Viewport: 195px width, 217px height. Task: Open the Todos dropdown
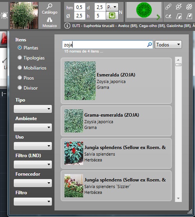pyautogui.click(x=168, y=44)
